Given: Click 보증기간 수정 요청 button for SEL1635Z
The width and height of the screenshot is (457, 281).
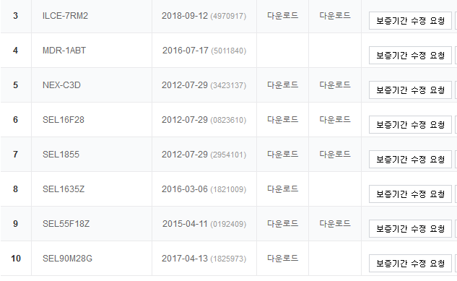Looking at the screenshot, I should [x=410, y=194].
